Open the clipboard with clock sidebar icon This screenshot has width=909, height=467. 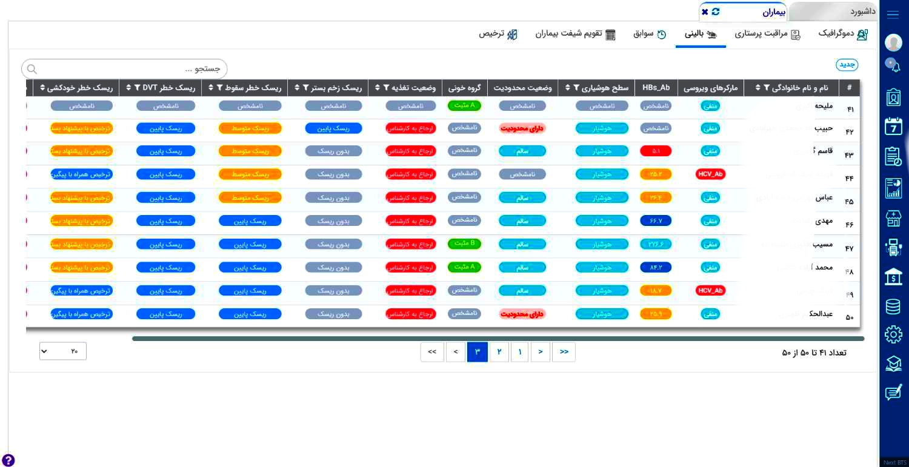click(x=893, y=156)
